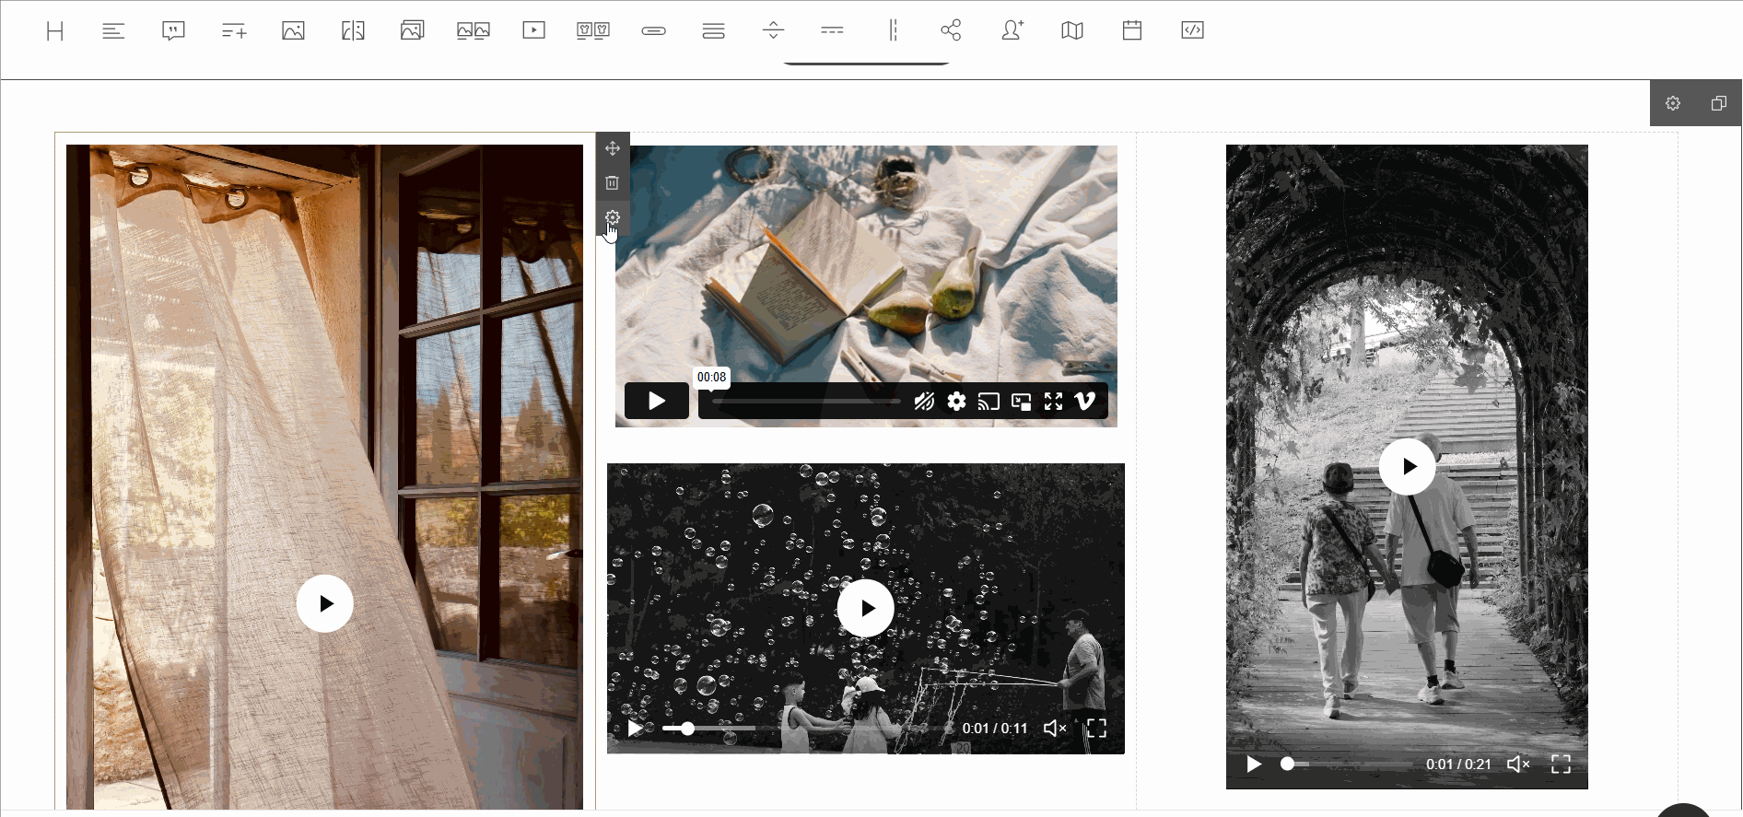1743x817 pixels.
Task: Add the list block with plus sign
Action: [234, 31]
